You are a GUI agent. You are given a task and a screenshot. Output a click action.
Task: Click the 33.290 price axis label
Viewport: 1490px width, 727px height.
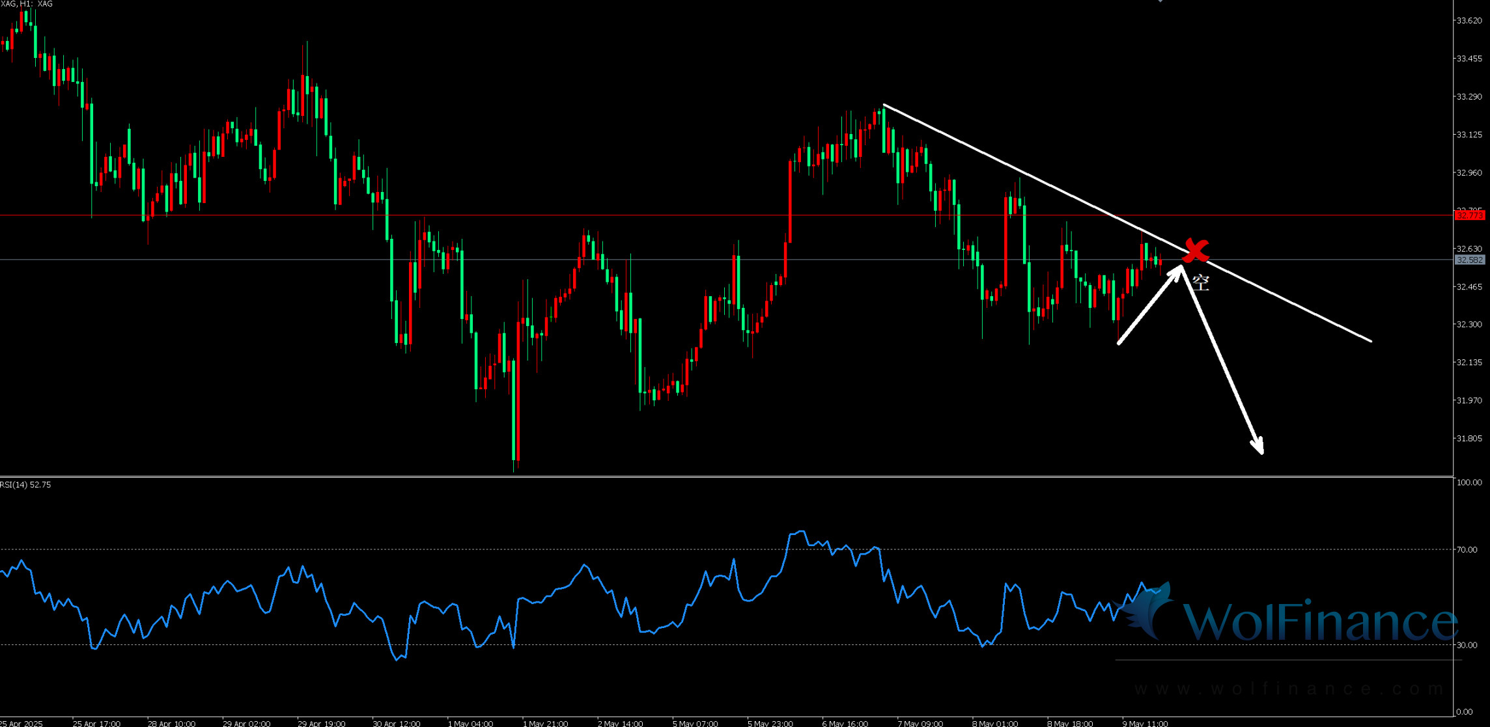[x=1469, y=97]
